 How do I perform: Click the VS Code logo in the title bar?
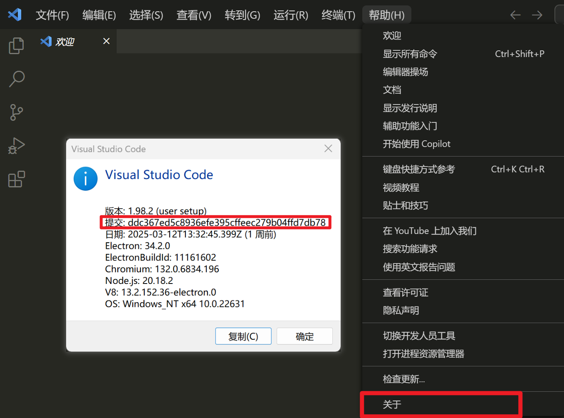coord(15,15)
